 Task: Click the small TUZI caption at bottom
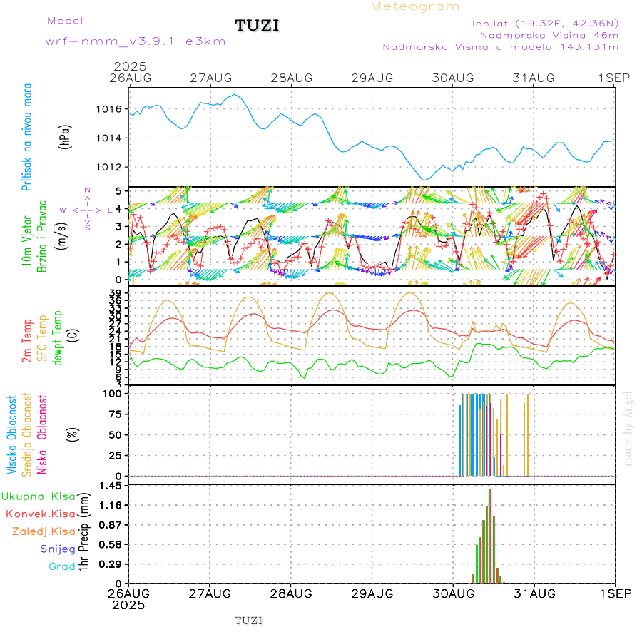[249, 621]
